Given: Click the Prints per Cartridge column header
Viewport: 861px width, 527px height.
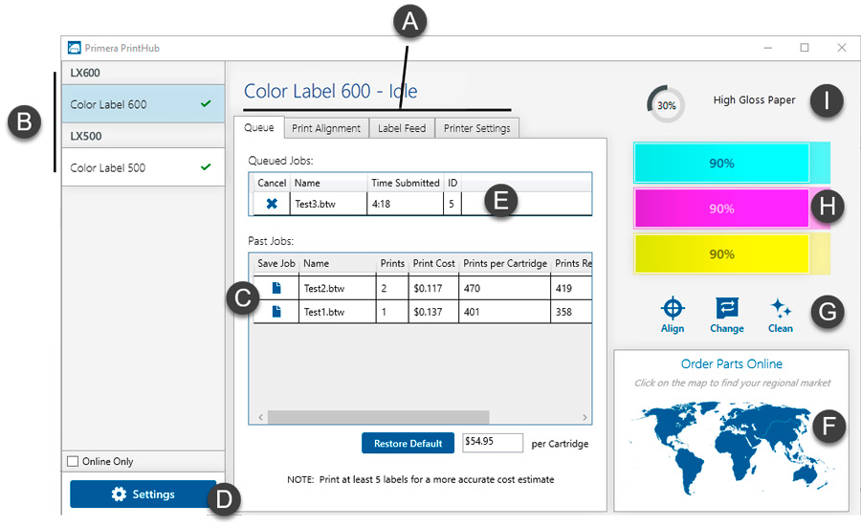Looking at the screenshot, I should [x=504, y=264].
